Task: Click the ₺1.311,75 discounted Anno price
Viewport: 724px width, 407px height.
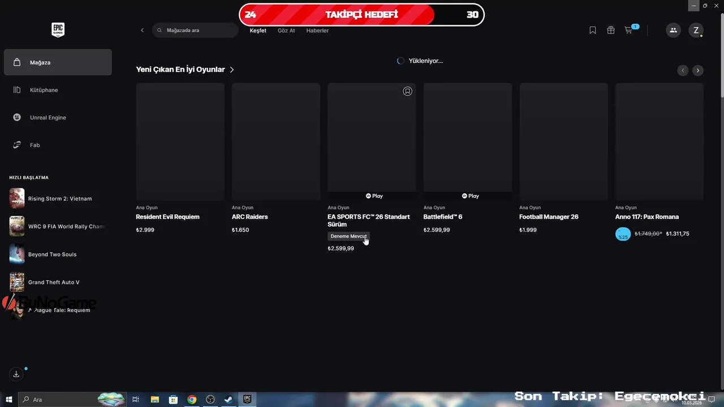Action: [678, 233]
